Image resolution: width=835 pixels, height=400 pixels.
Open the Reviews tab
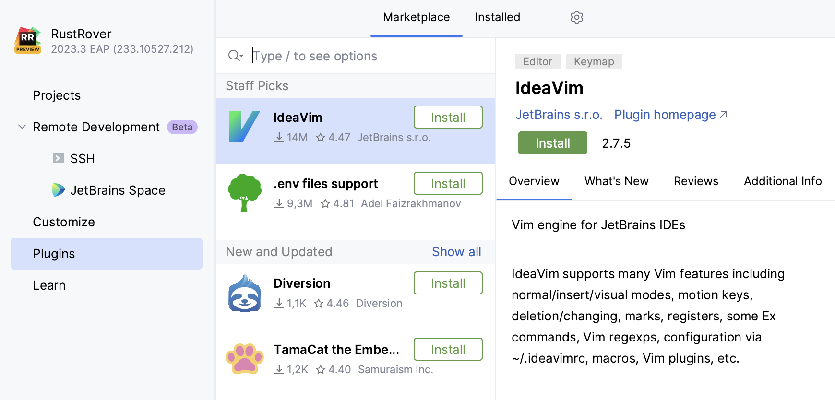[x=696, y=181]
